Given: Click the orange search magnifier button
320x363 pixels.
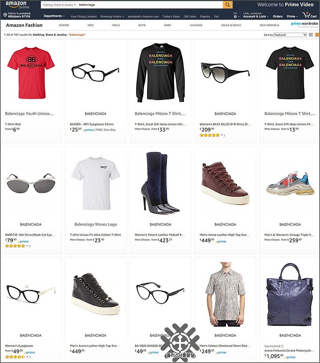Looking at the screenshot, I should [x=228, y=4].
